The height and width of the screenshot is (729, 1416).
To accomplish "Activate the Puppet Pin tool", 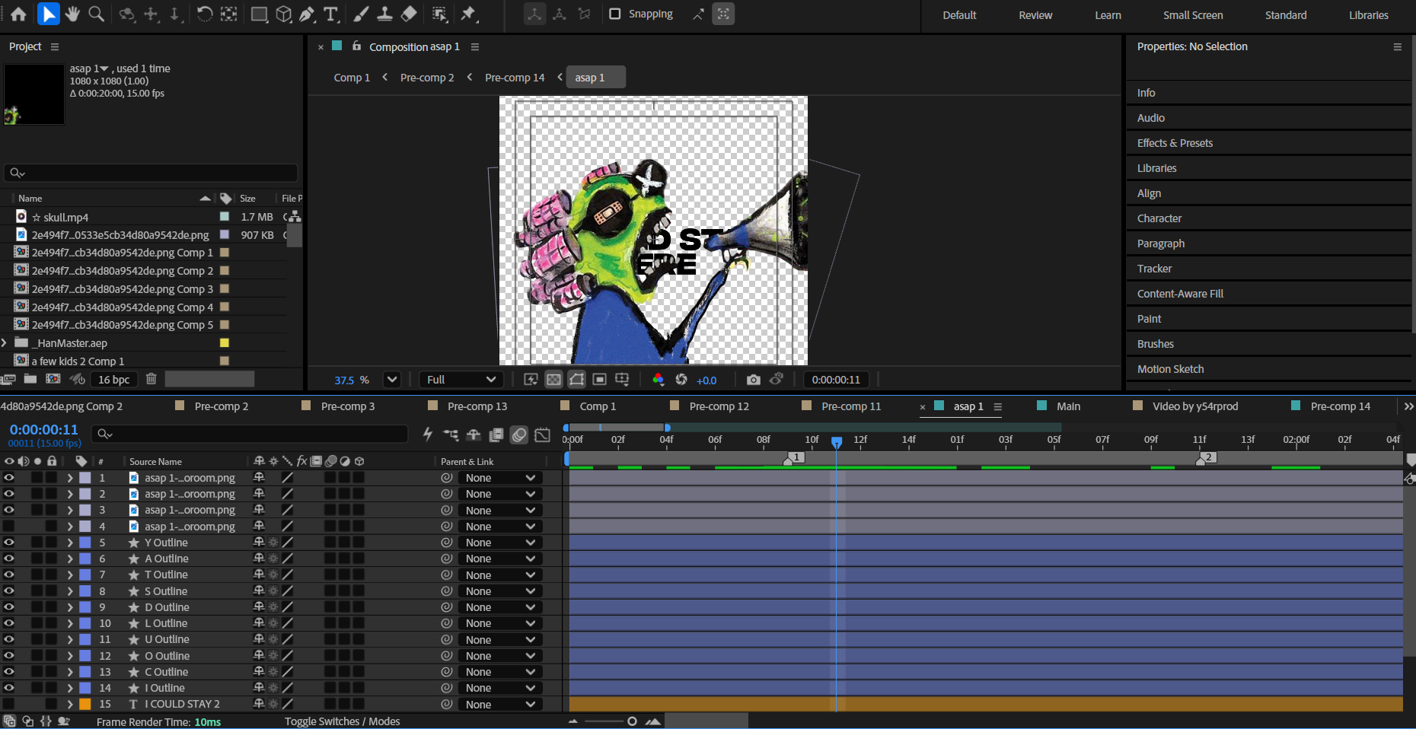I will (x=468, y=14).
